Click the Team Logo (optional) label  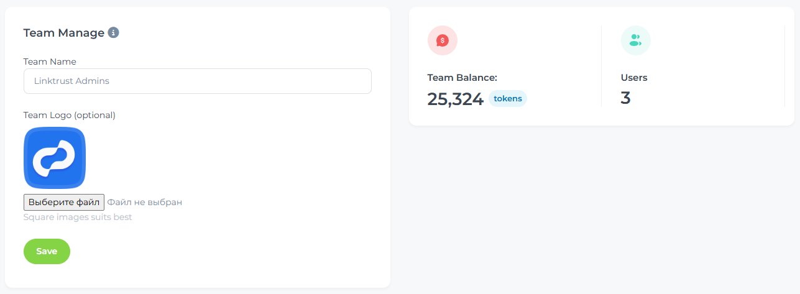point(69,115)
